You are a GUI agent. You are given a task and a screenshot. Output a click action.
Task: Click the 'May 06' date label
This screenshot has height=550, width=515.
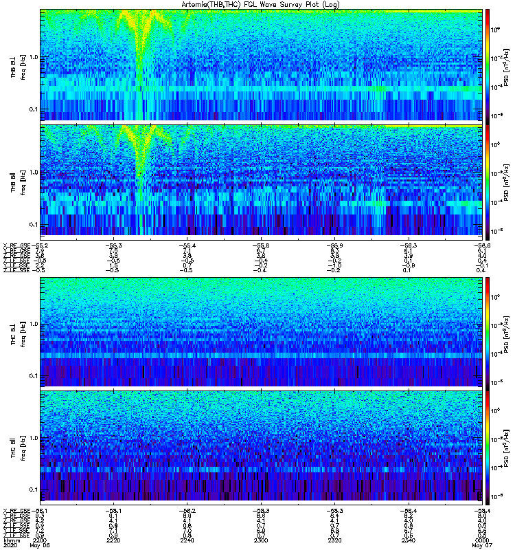tap(40, 546)
